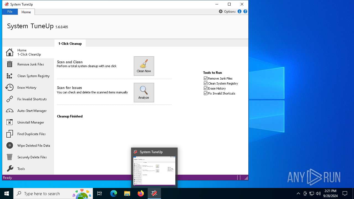Launch Firefox from the taskbar
This screenshot has height=199, width=354.
point(141,193)
